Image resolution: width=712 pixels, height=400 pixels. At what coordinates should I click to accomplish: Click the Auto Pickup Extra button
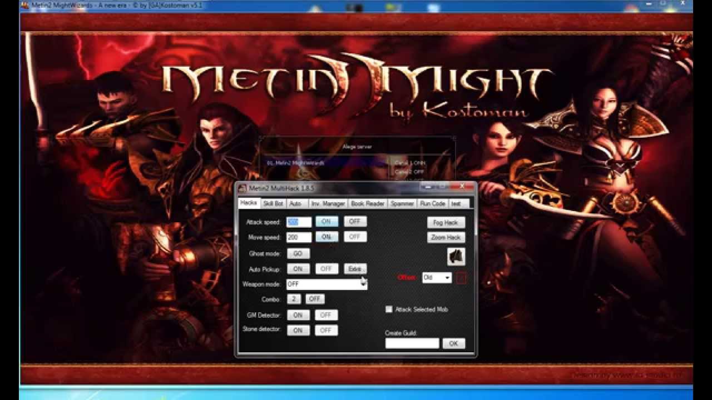(x=355, y=269)
